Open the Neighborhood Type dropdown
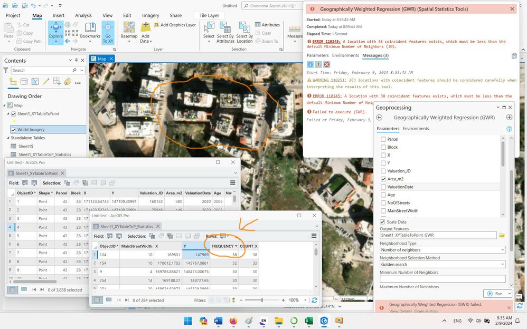The width and height of the screenshot is (527, 329). tap(442, 250)
